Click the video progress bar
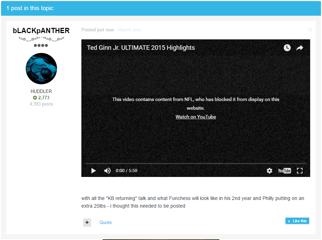This screenshot has height=240, width=322. tap(195, 163)
